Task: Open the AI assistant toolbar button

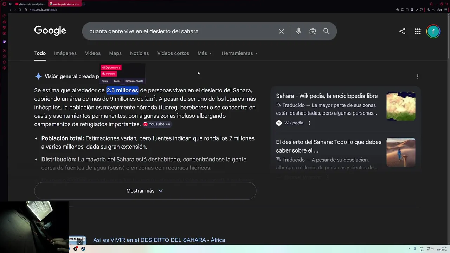Action: coord(439,10)
